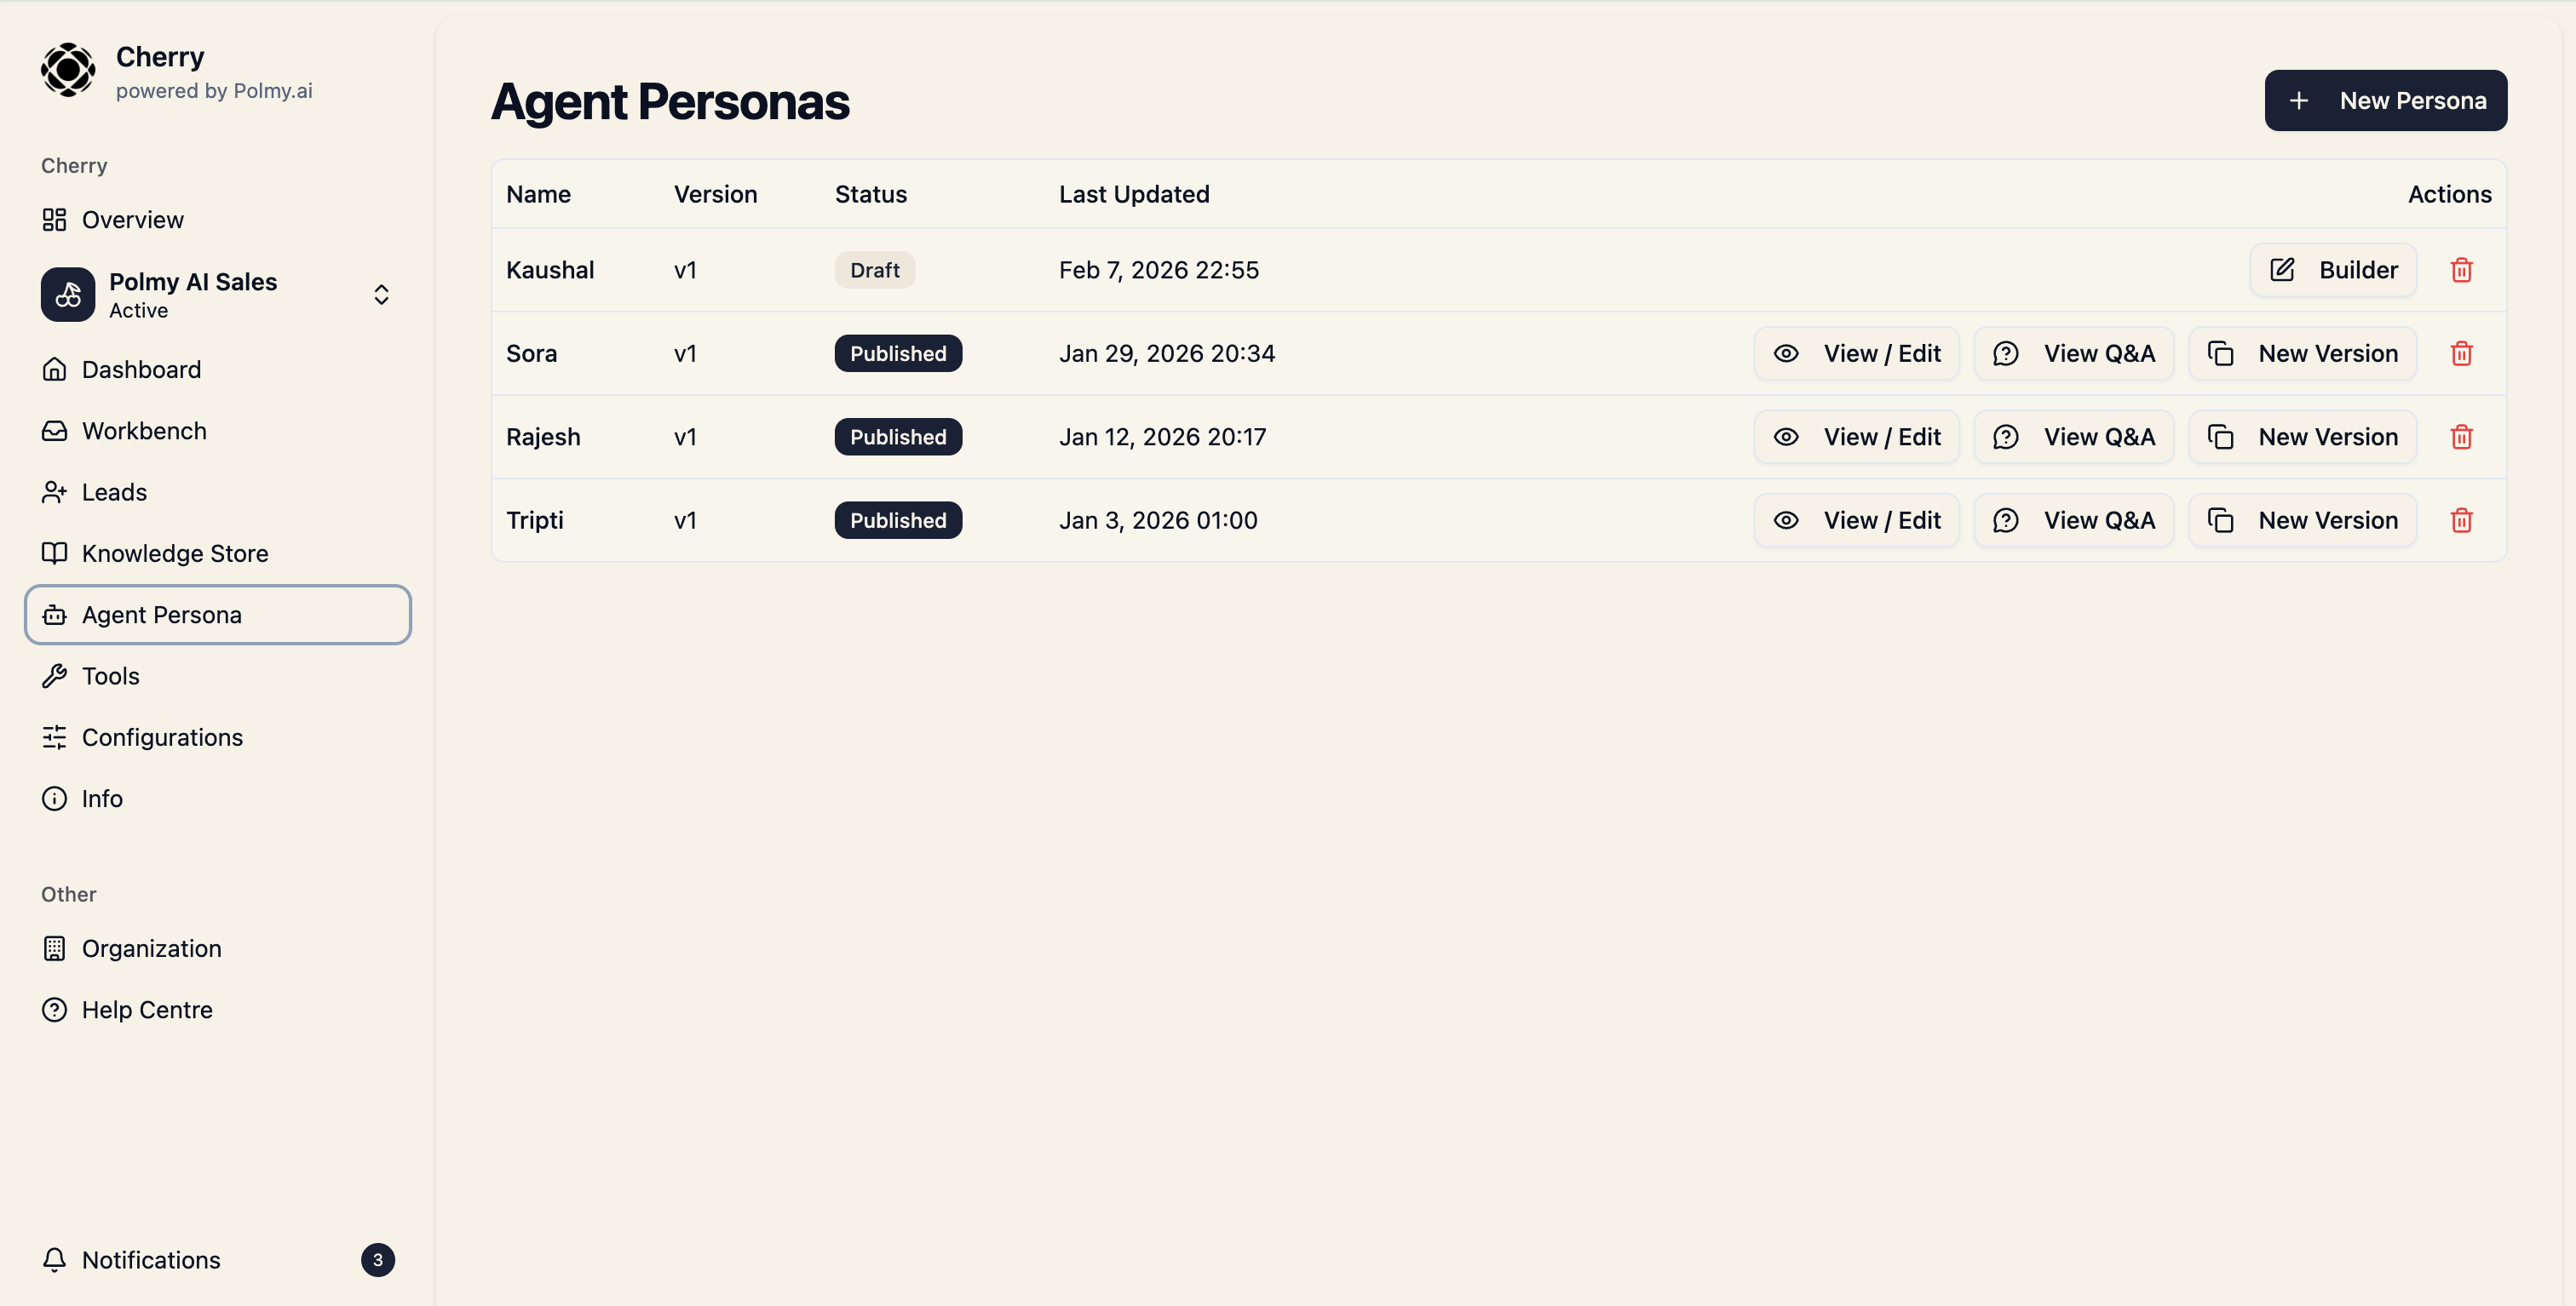Viewport: 2576px width, 1306px height.
Task: Open View / Edit for Tripti
Action: (x=1856, y=520)
